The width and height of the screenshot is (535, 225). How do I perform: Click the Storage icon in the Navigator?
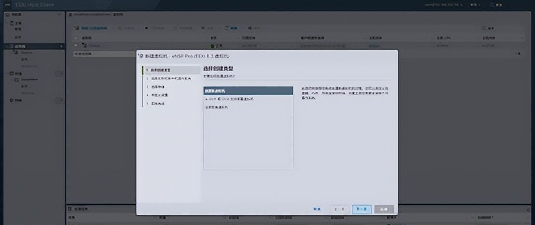(11, 73)
